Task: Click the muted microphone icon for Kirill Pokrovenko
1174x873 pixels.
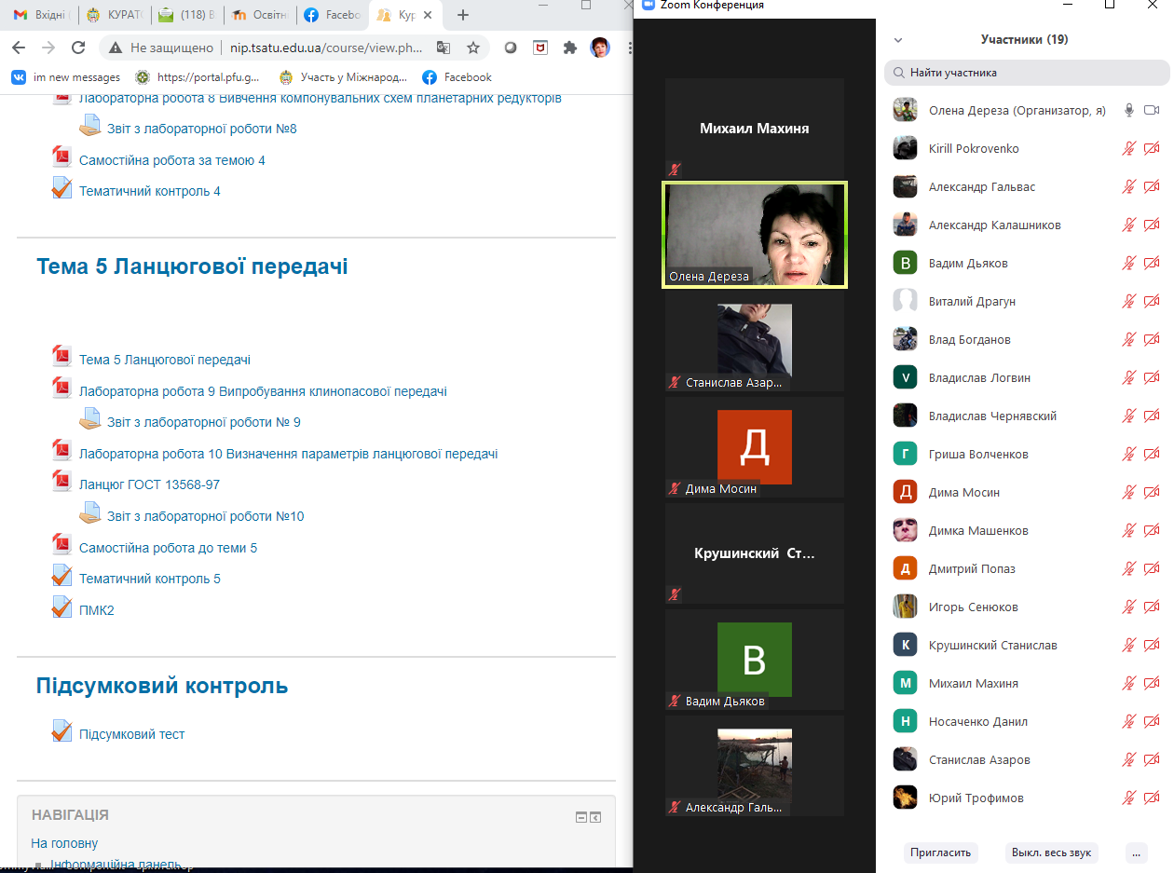Action: click(x=1128, y=149)
